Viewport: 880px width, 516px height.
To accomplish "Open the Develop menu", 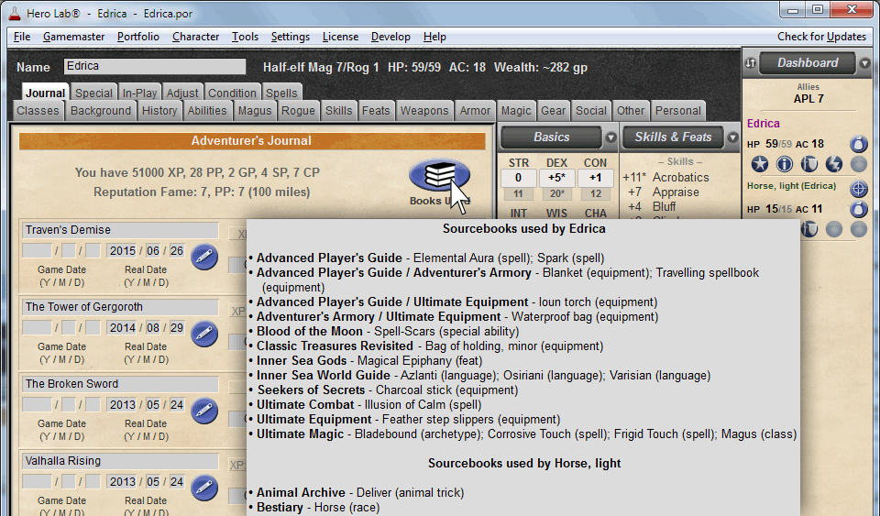I will click(x=390, y=37).
